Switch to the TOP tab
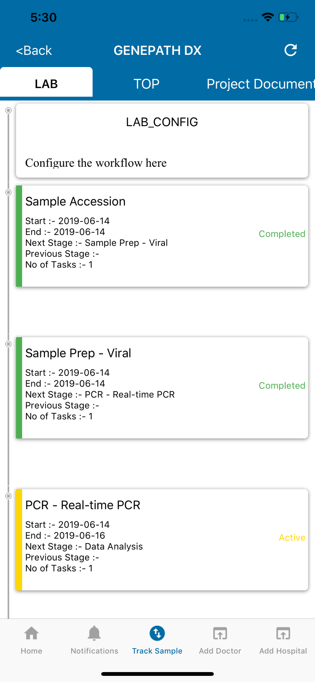 point(146,84)
